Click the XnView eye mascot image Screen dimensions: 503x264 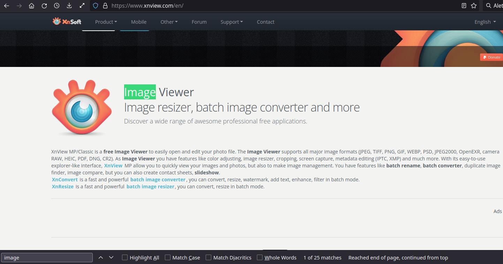tap(82, 107)
